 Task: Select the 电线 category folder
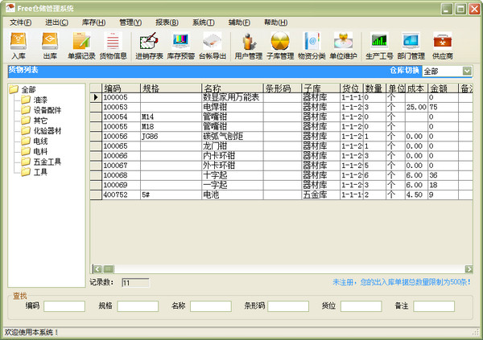[x=35, y=141]
